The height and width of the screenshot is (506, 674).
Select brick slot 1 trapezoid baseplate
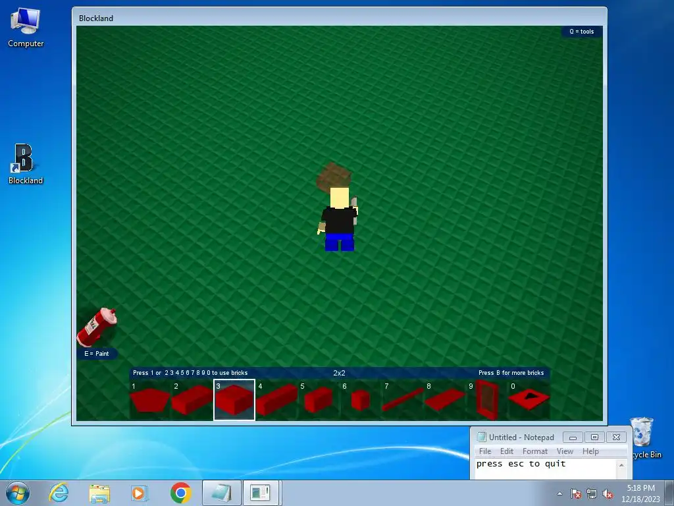tap(150, 400)
